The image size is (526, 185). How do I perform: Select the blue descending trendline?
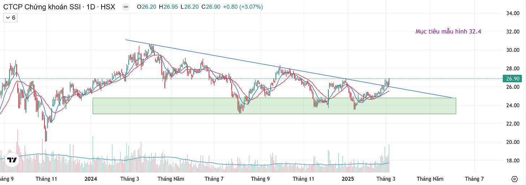pyautogui.click(x=288, y=68)
